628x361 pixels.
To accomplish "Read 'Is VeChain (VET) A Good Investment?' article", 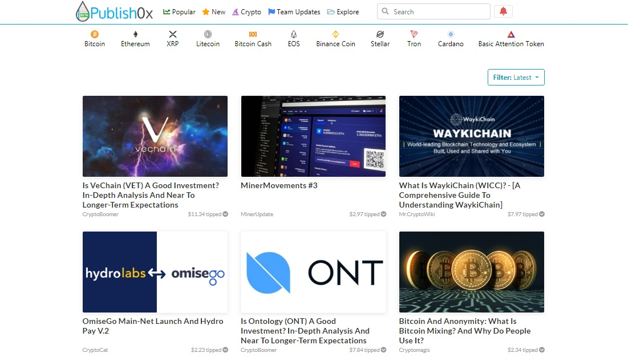I will [151, 195].
